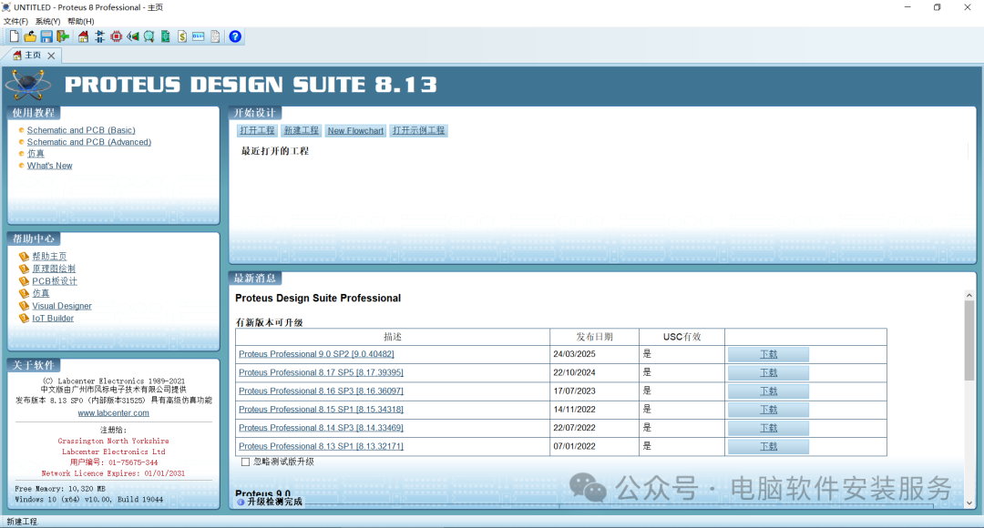Close the 主页 tab
Screen dimensions: 984x528
pyautogui.click(x=51, y=56)
